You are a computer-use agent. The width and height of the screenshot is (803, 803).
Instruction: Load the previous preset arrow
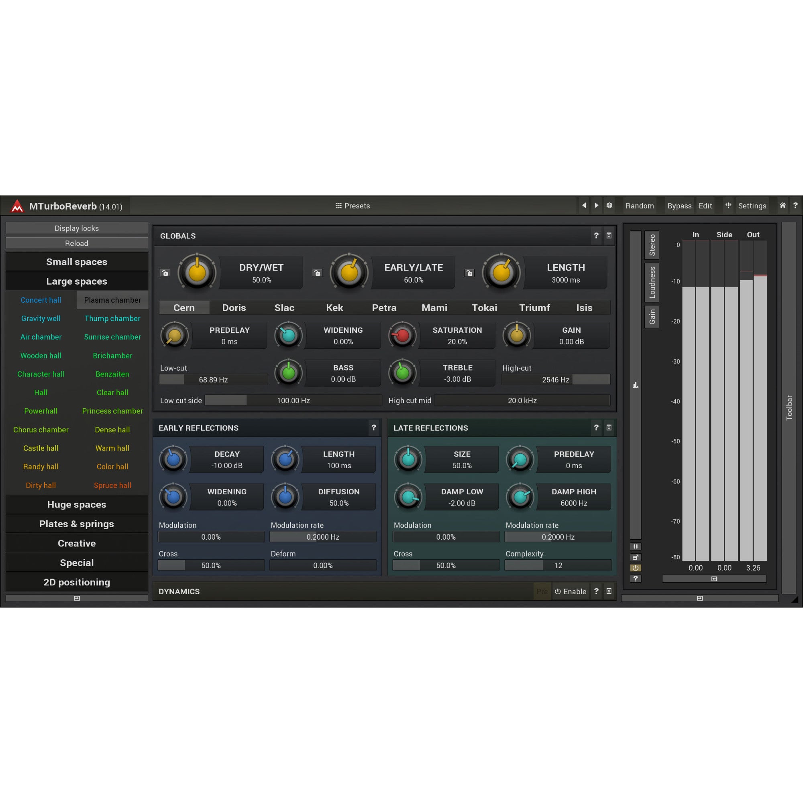pyautogui.click(x=584, y=205)
